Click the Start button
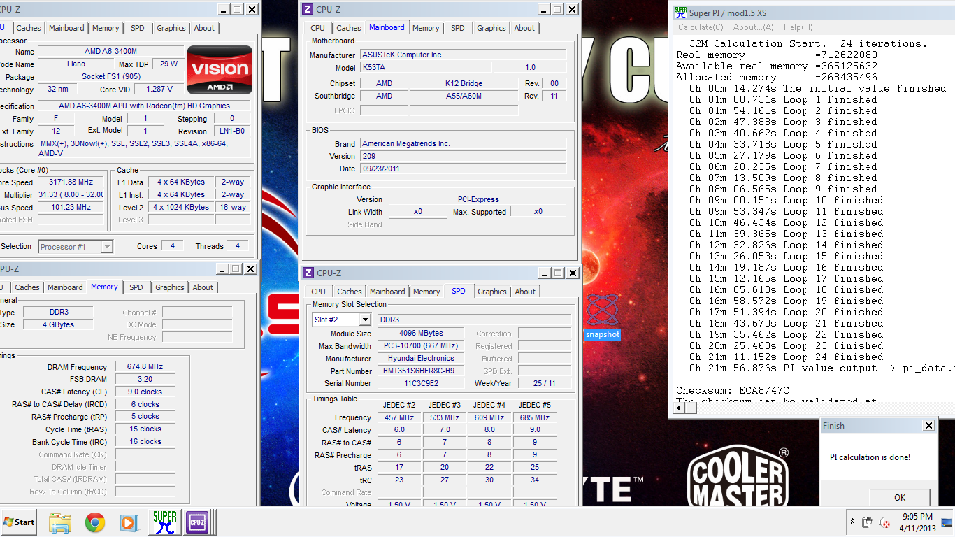The height and width of the screenshot is (537, 955). (19, 522)
